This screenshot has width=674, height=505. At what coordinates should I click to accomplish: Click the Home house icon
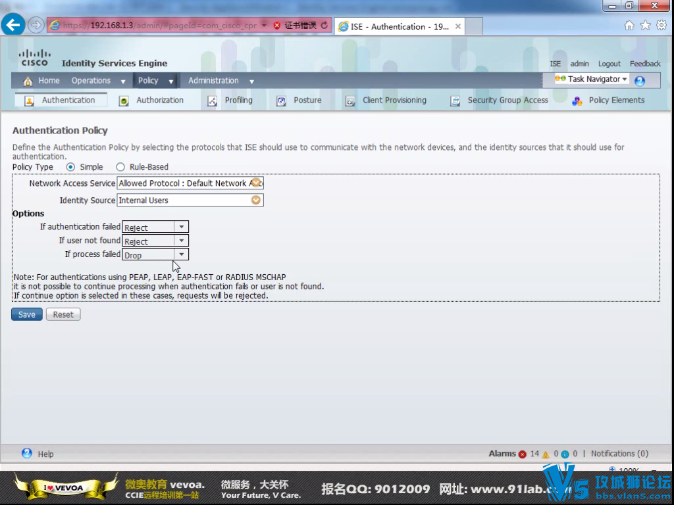pos(28,81)
